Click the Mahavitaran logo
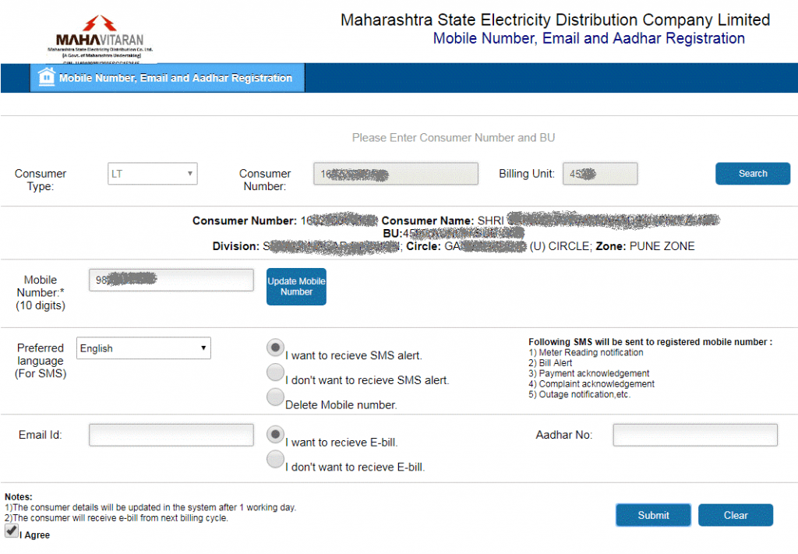The width and height of the screenshot is (798, 554). coord(101,39)
